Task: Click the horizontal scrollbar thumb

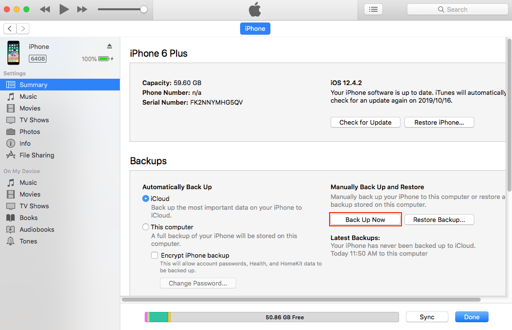Action: (301, 300)
